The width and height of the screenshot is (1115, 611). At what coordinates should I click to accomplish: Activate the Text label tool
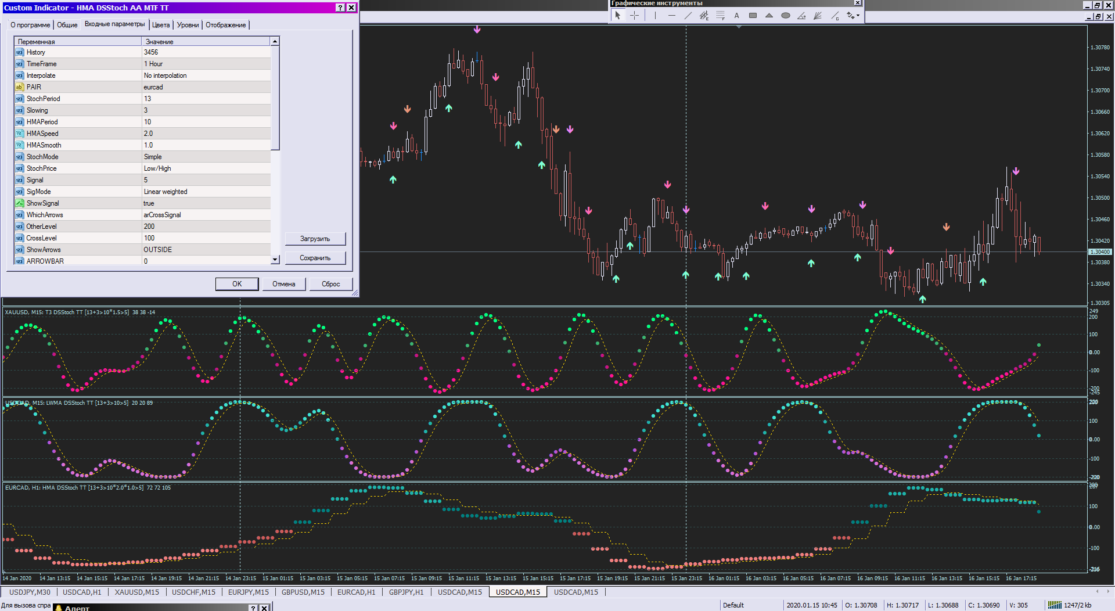[736, 16]
